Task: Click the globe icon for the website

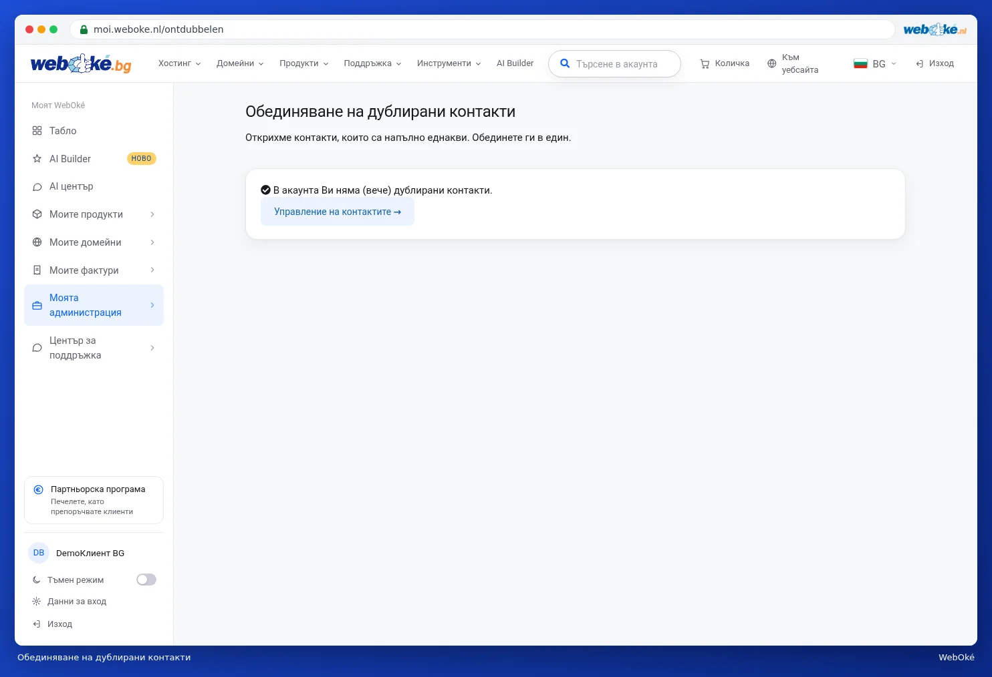Action: (772, 63)
